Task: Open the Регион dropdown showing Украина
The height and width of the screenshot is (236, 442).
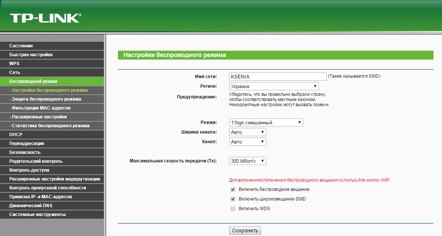Action: [274, 86]
